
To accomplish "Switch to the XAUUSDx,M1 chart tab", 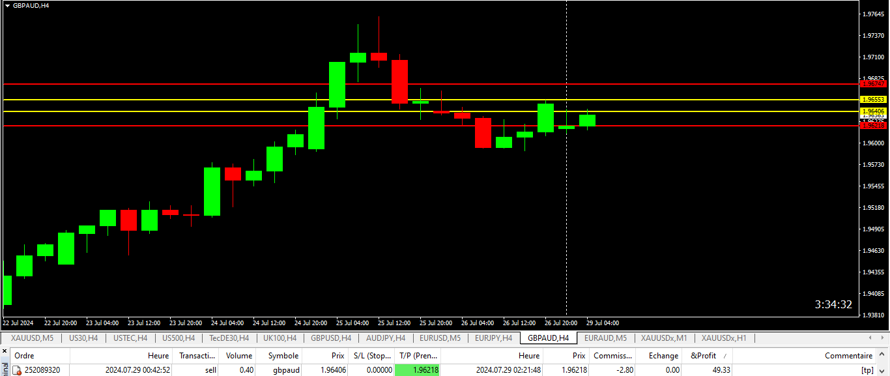I will tap(664, 338).
